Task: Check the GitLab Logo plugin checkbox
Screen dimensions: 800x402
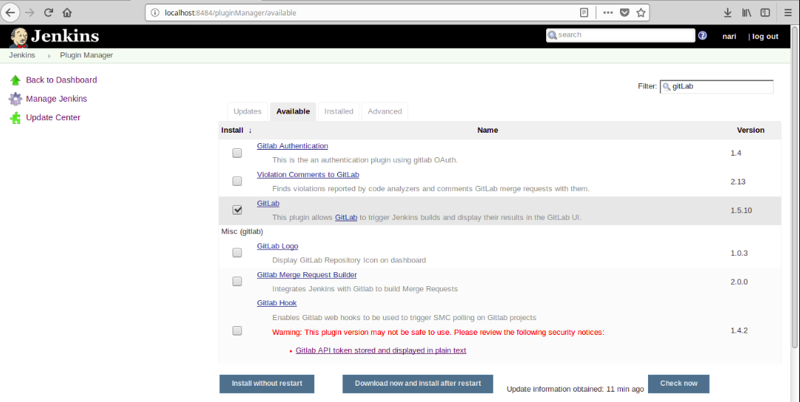Action: point(237,252)
